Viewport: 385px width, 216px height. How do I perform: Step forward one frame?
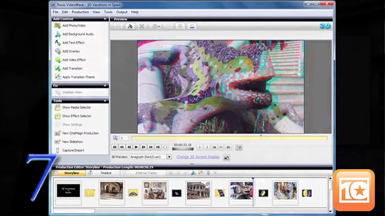pyautogui.click(x=143, y=147)
